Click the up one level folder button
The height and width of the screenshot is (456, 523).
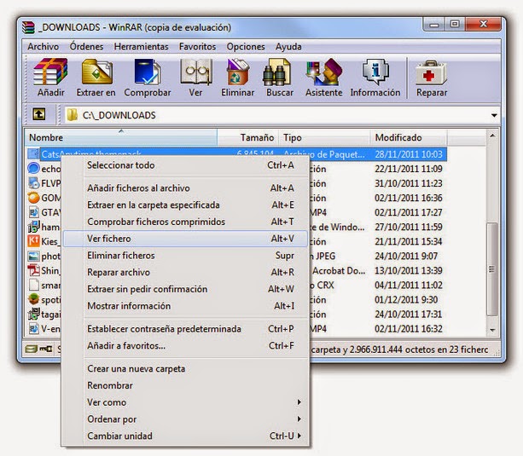(x=39, y=114)
